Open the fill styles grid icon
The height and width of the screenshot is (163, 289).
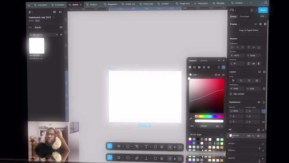(258, 130)
